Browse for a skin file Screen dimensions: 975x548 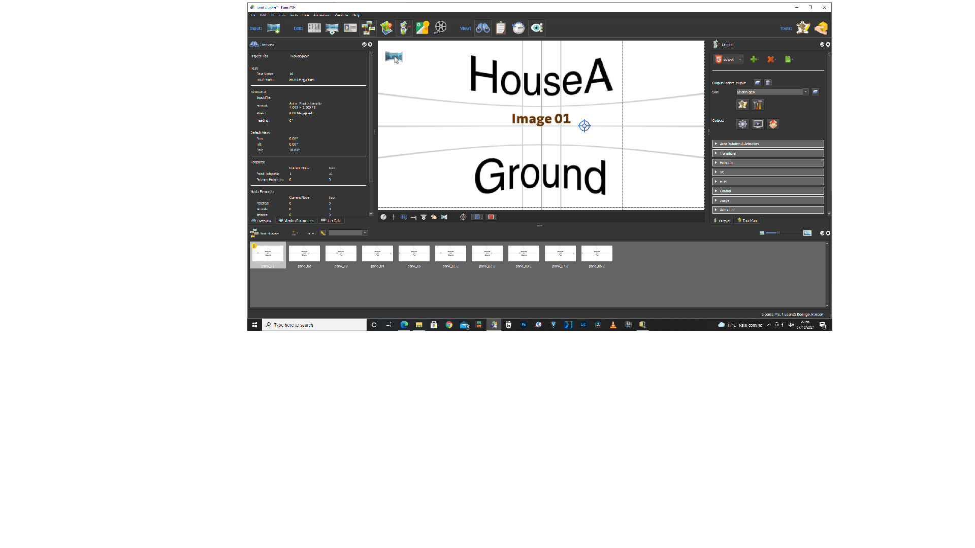pos(815,92)
